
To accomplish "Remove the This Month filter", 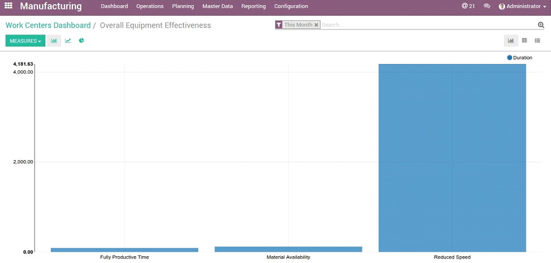I will 317,25.
